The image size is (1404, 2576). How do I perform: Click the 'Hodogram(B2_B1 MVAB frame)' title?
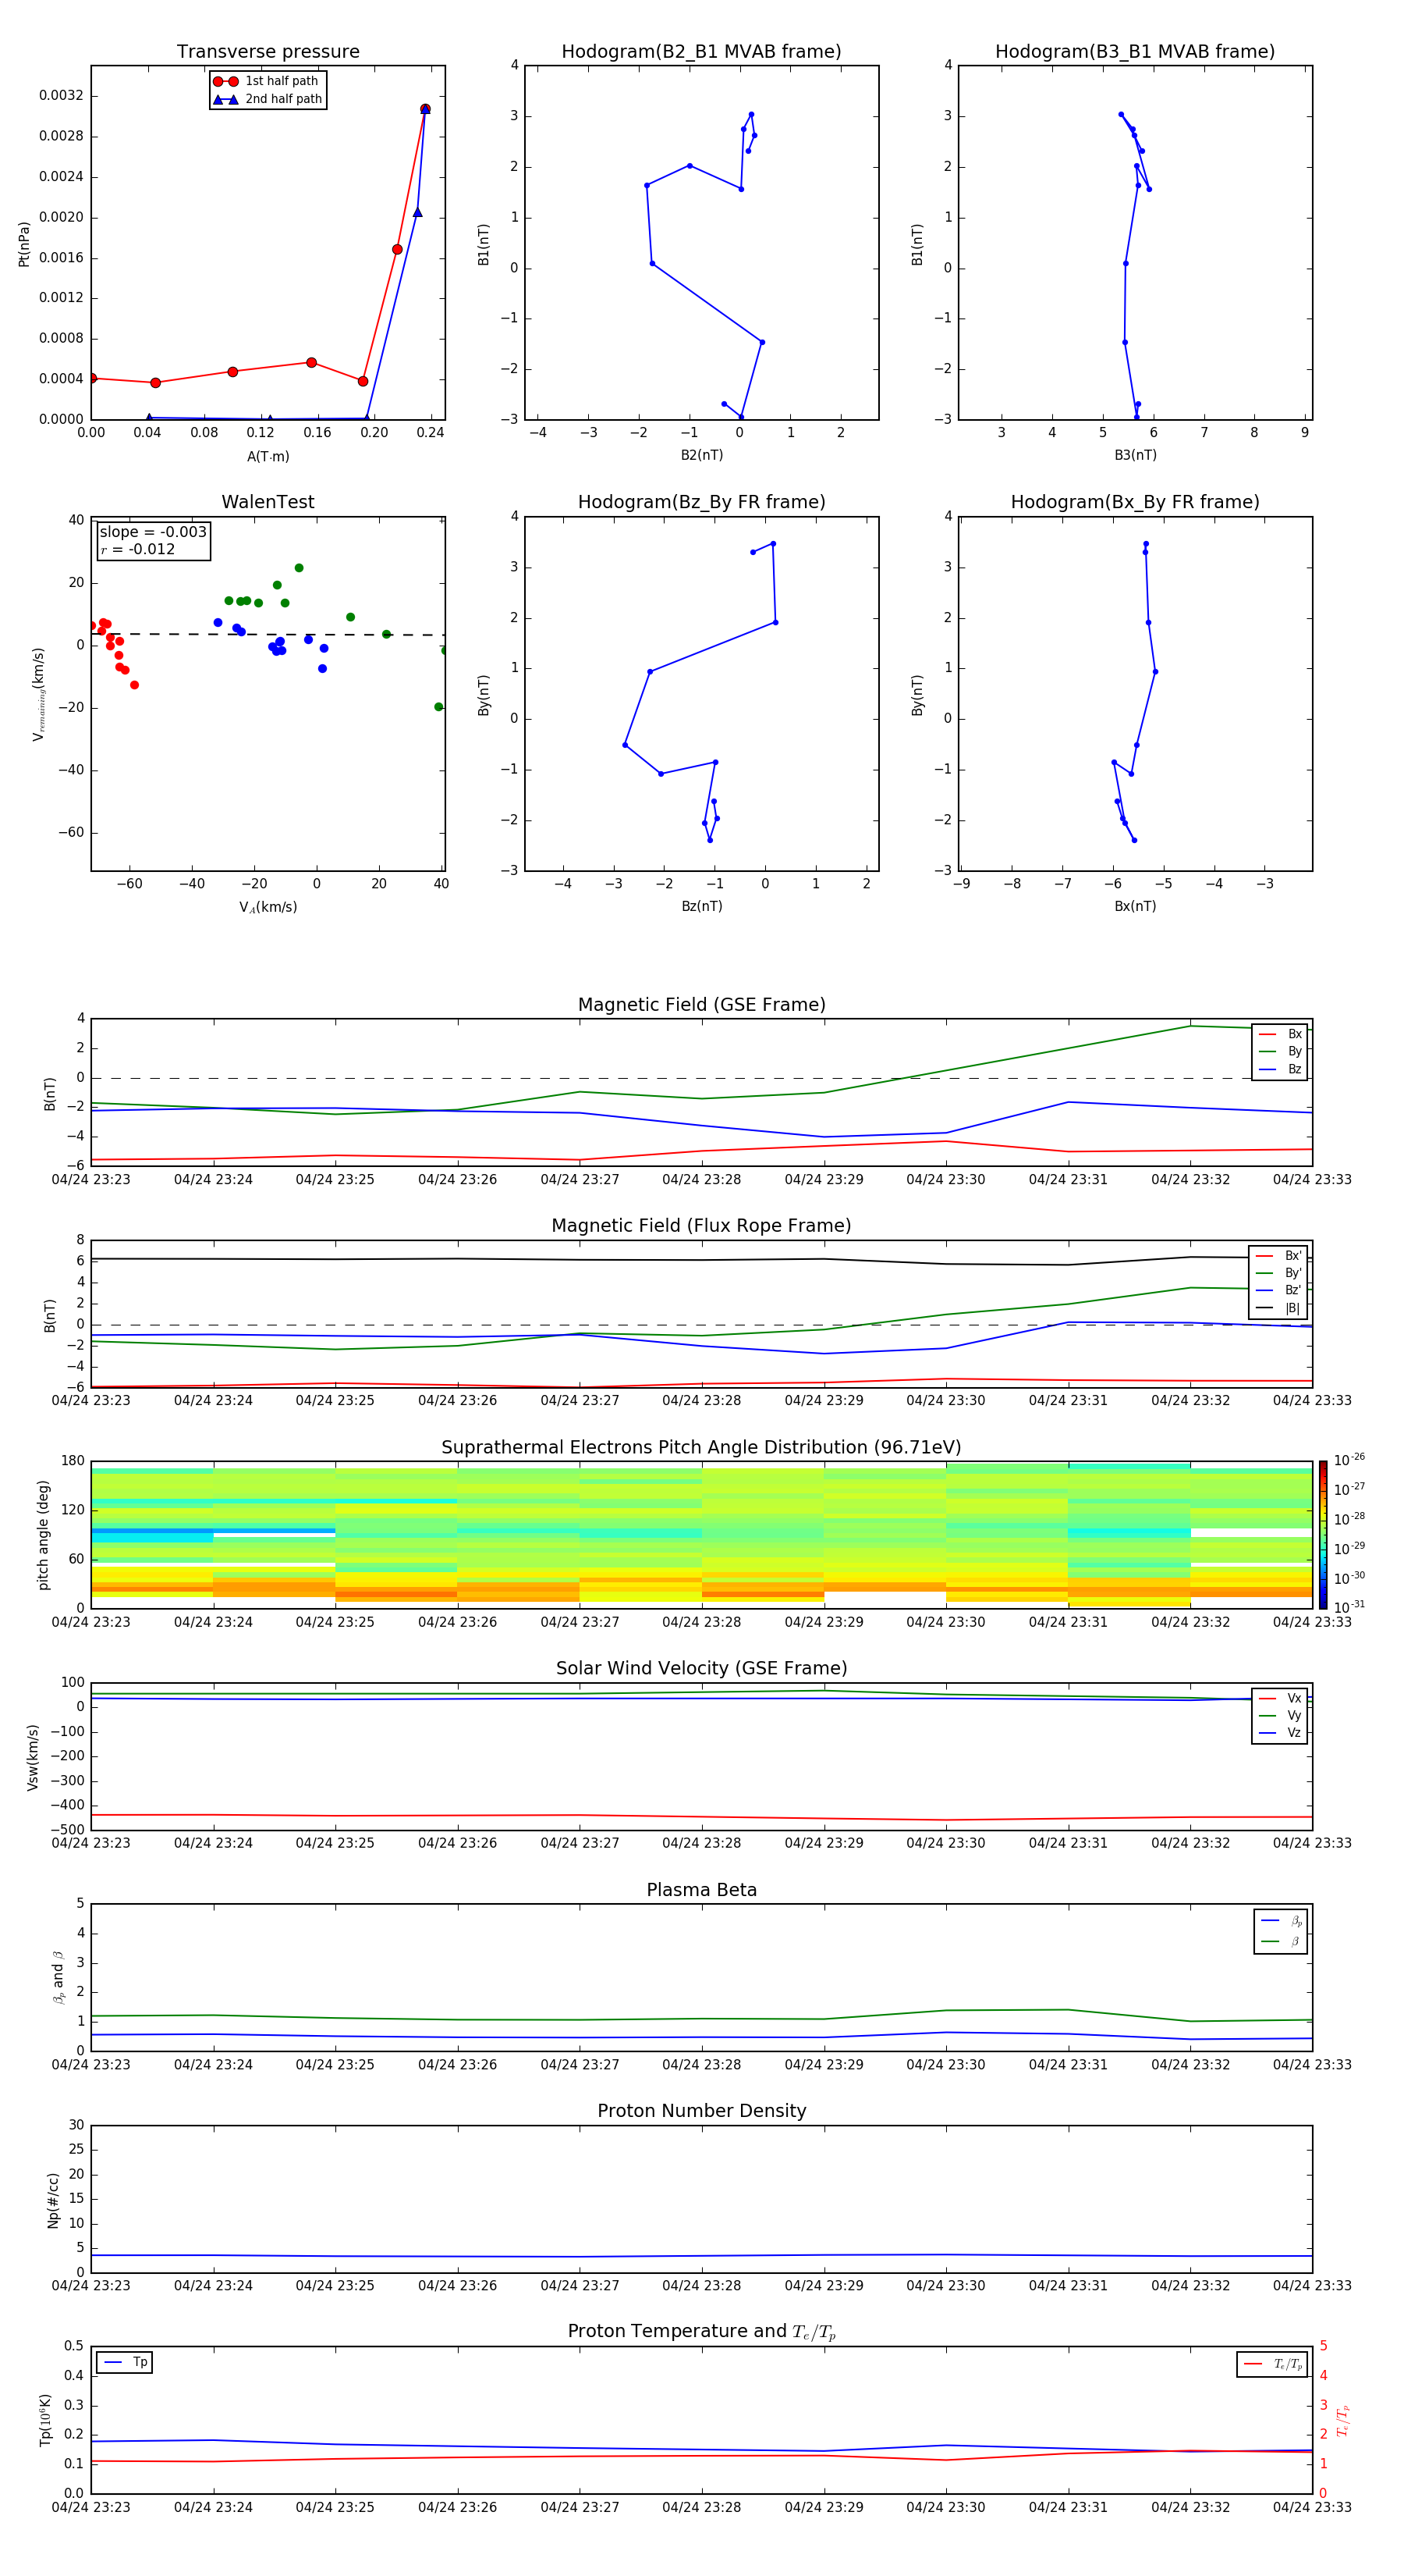(x=701, y=52)
